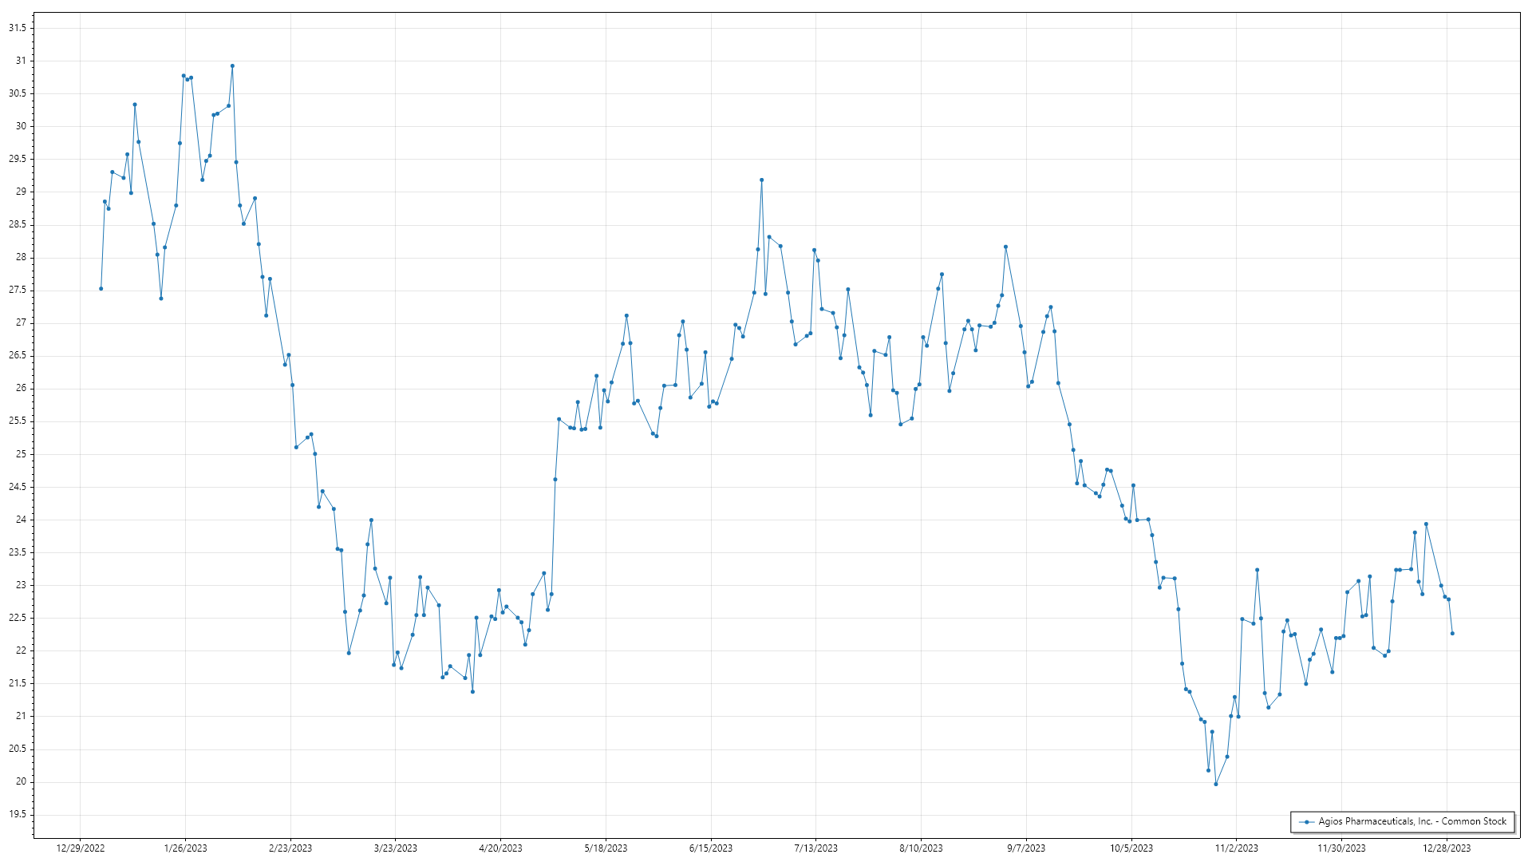Viewport: 1532px width, 862px height.
Task: Select the 4/20/2023 x-axis tick label
Action: 500,848
